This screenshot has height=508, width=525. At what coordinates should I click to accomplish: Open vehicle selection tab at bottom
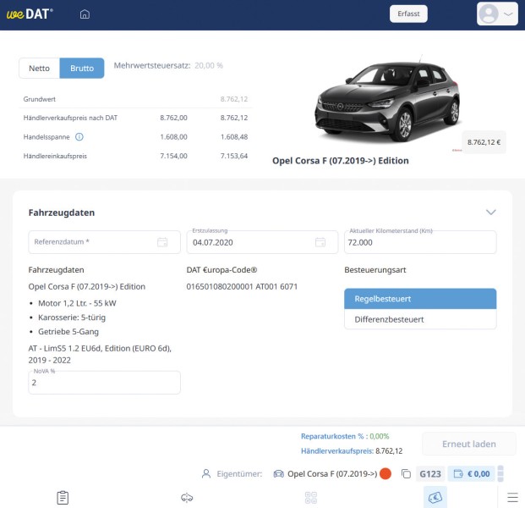[187, 498]
